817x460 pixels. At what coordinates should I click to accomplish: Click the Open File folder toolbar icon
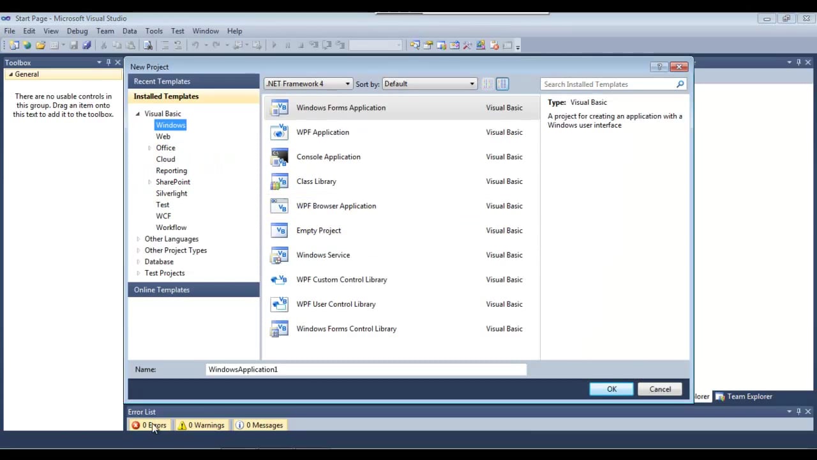tap(40, 45)
